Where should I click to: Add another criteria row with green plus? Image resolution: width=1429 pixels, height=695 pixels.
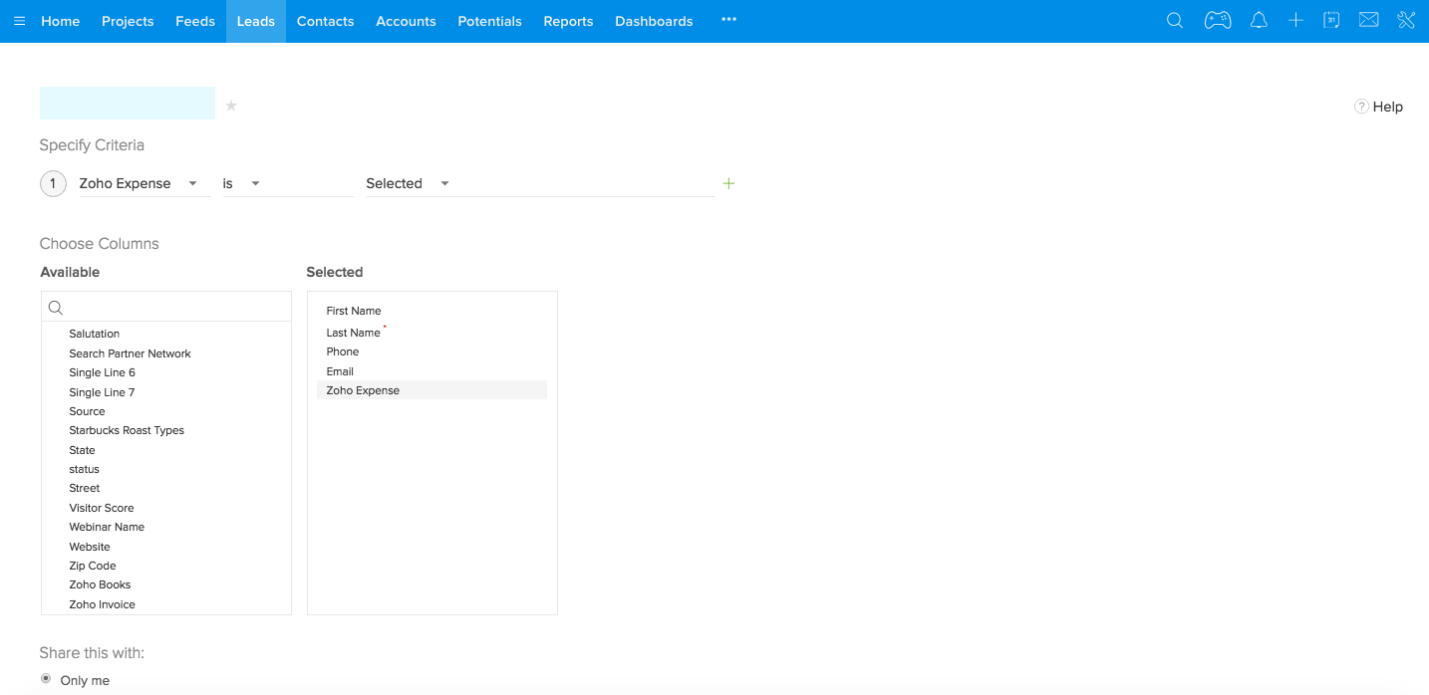point(728,183)
